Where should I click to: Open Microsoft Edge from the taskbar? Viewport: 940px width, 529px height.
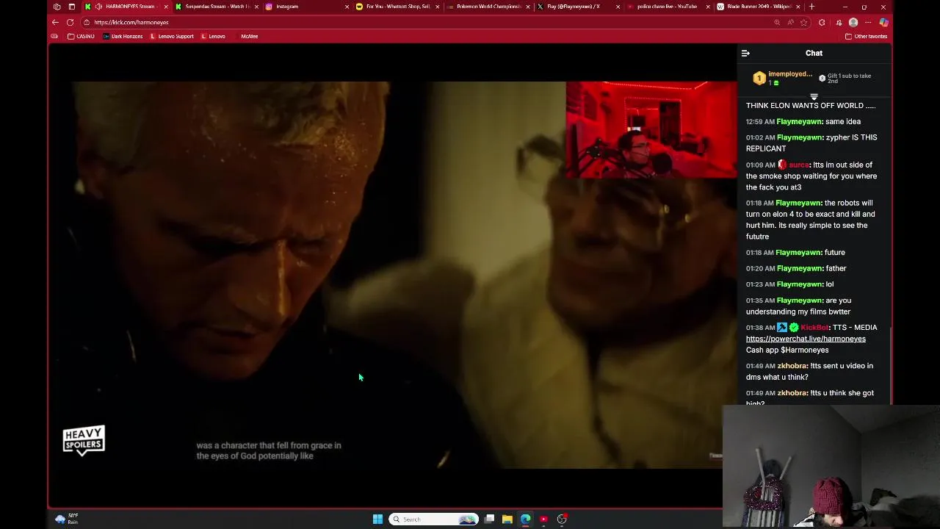(x=526, y=519)
